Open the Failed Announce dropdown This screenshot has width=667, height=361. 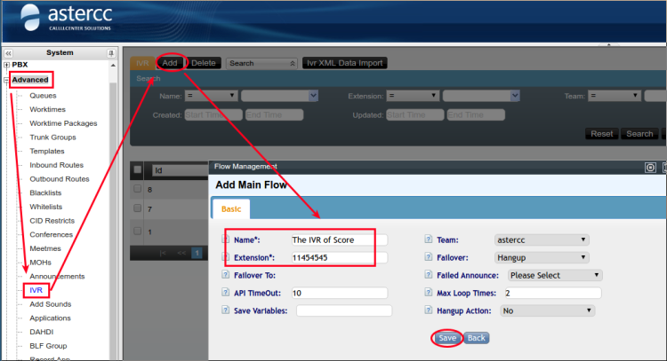pos(554,275)
